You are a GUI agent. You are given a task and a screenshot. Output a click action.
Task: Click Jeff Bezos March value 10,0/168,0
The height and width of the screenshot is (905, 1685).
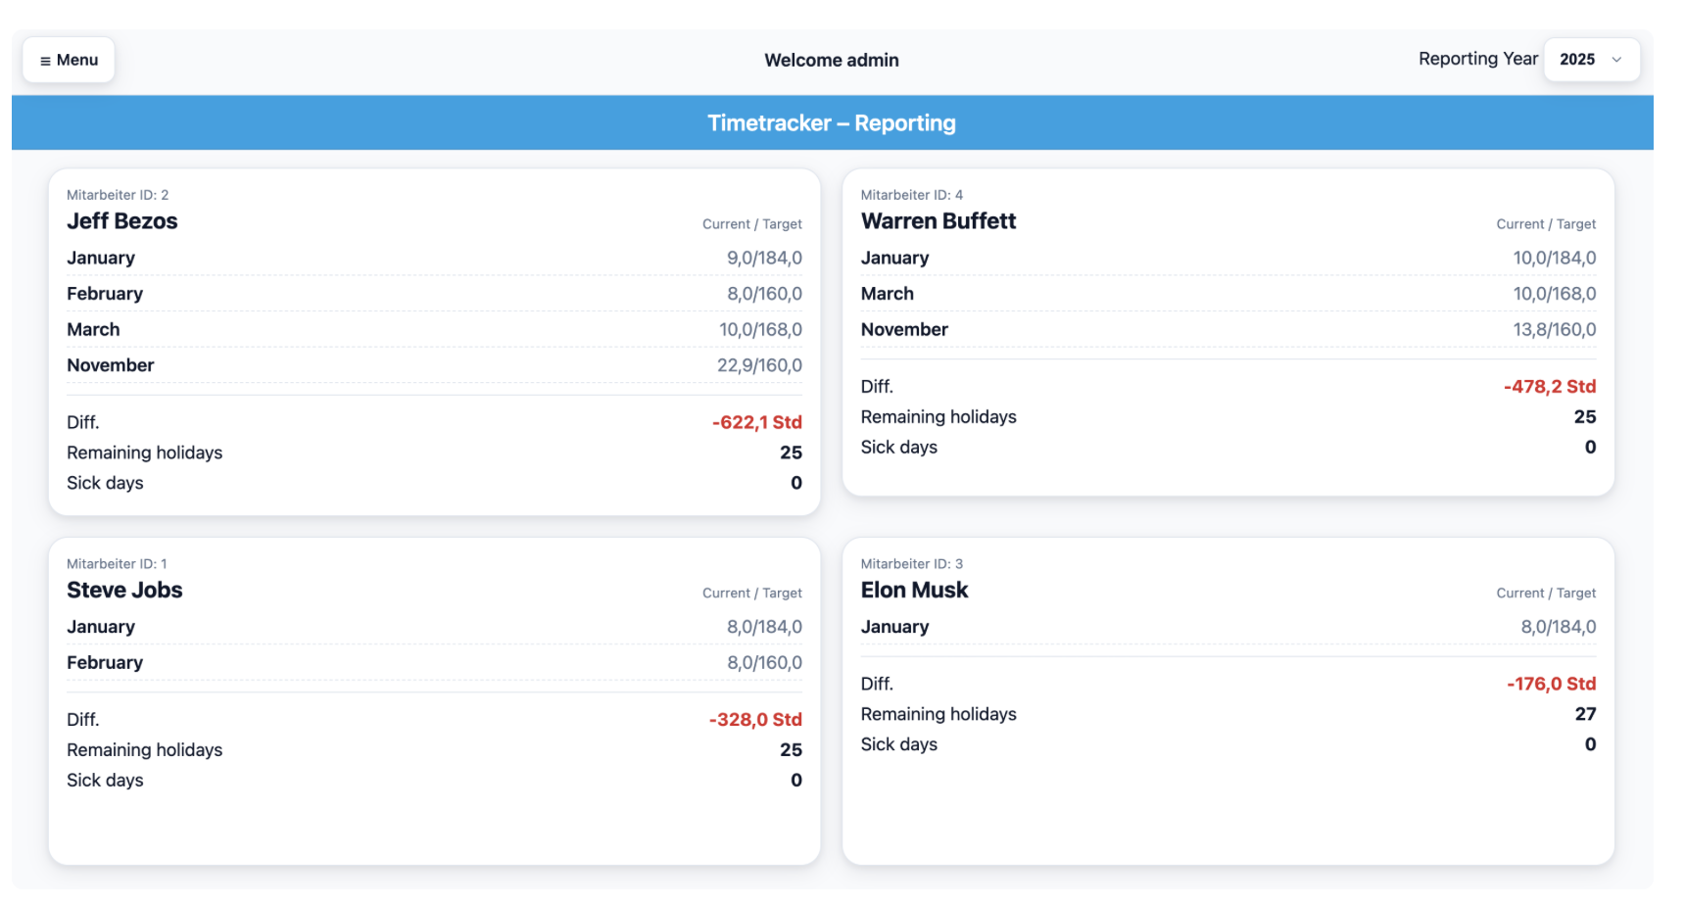tap(760, 330)
